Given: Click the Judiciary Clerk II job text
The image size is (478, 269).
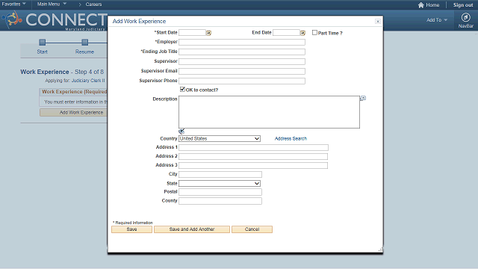Looking at the screenshot, I should click(x=88, y=81).
